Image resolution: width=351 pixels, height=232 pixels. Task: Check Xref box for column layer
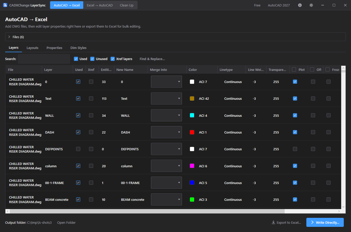[91, 166]
